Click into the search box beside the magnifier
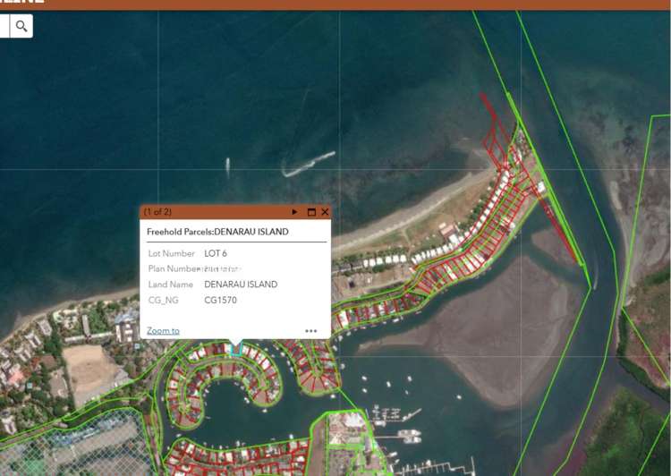Image resolution: width=671 pixels, height=476 pixels. (x=4, y=26)
